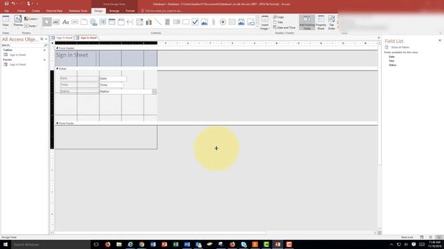
Task: Pick the Text Box control in Controls gallery
Action: point(56,22)
